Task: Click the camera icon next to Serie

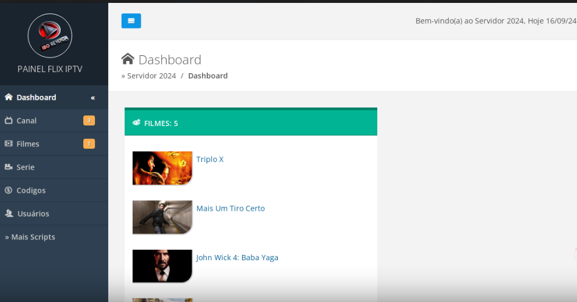Action: tap(9, 167)
